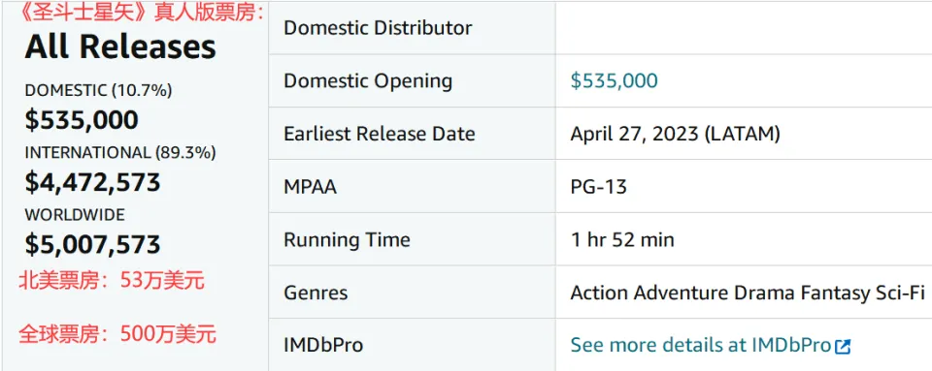Select the All Releases heading
This screenshot has height=371, width=932.
tap(120, 46)
